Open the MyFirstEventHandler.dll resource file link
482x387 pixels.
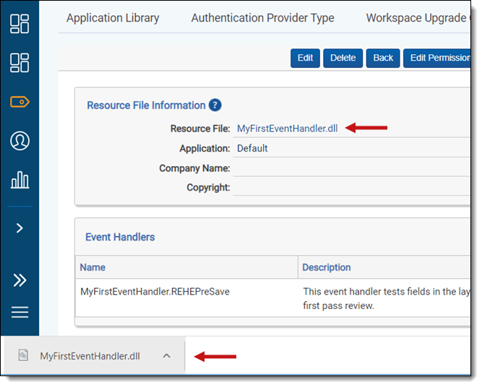pos(287,129)
